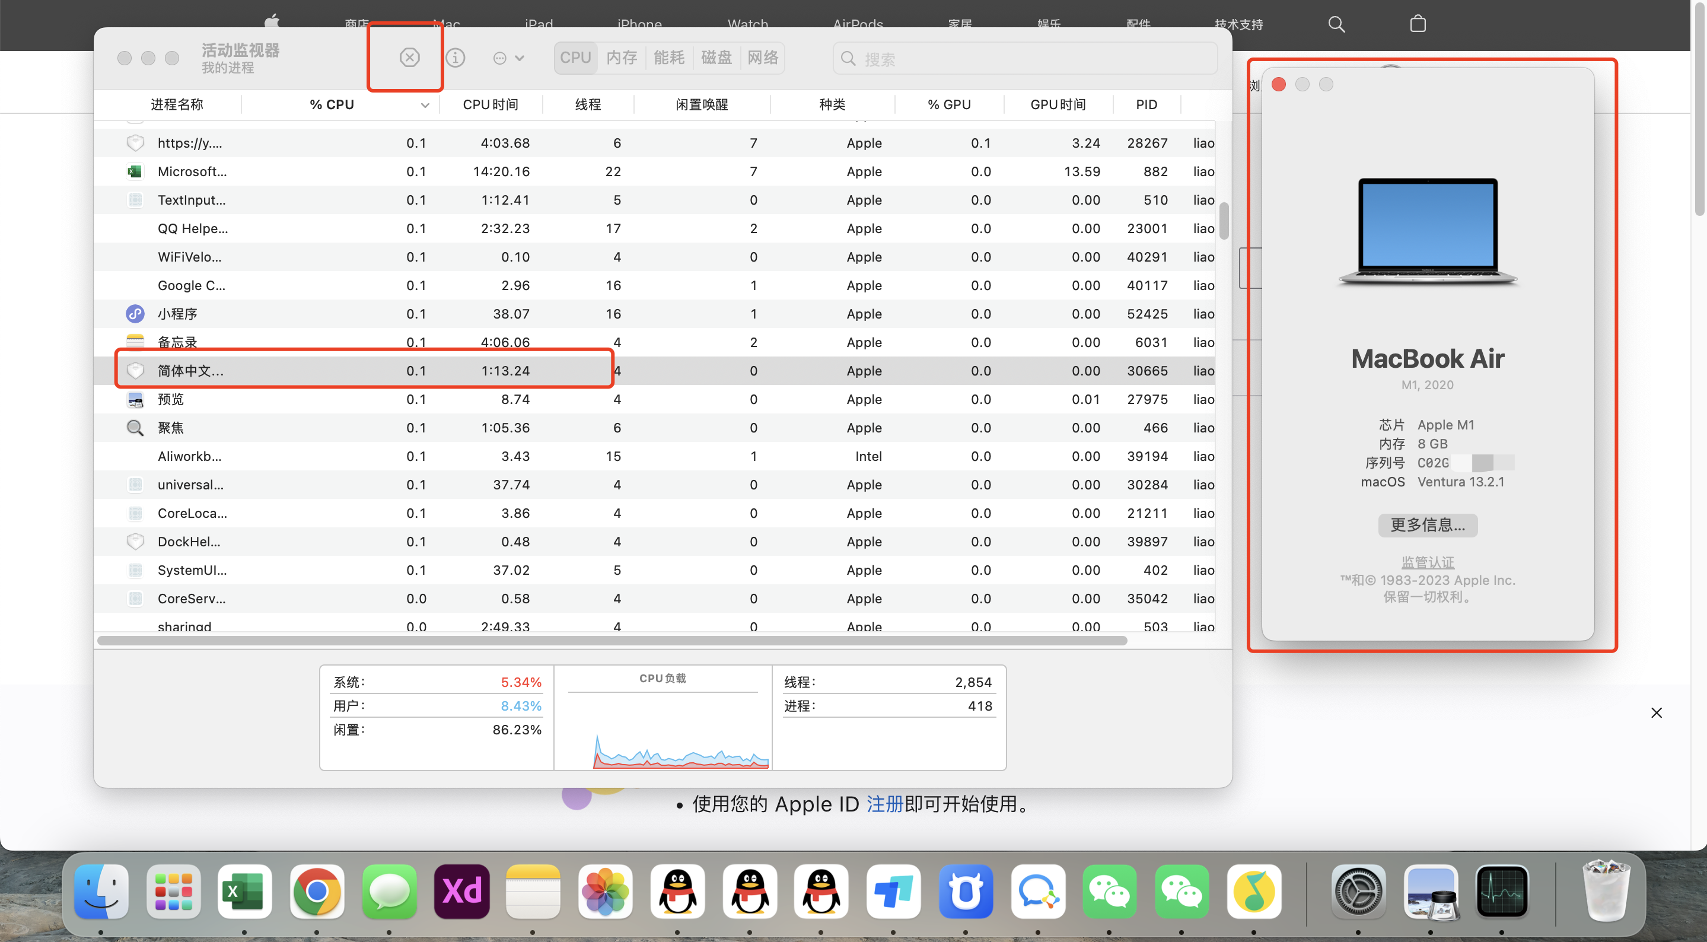Launch Photos app from the Dock
The height and width of the screenshot is (942, 1707).
(605, 892)
